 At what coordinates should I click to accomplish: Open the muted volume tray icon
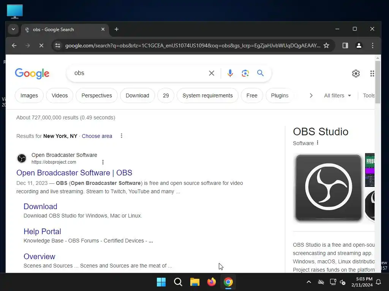pyautogui.click(x=343, y=282)
